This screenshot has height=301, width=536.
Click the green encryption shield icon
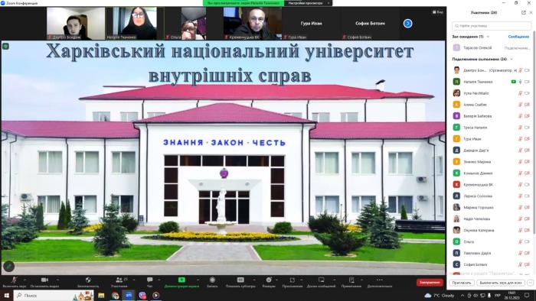click(5, 46)
